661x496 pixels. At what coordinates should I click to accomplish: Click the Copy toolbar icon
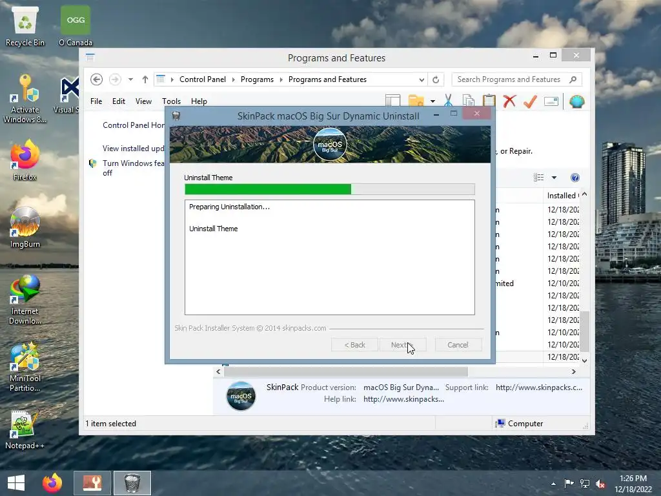(x=469, y=101)
